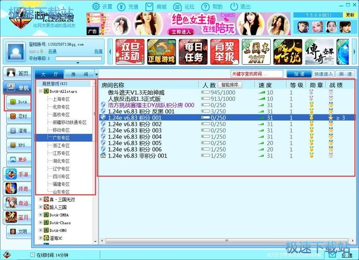Expand the DotA-Chaos tree node
Image resolution: width=359 pixels, height=260 pixels.
coord(41,222)
